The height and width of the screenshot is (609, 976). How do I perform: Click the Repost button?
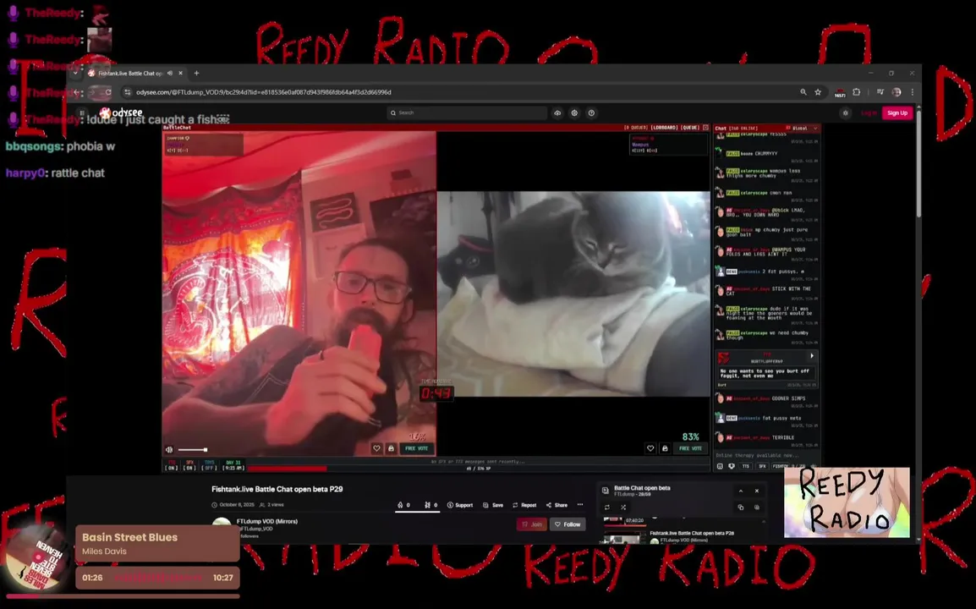[524, 505]
